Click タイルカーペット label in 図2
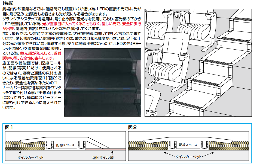This screenshot has height=164, width=254. coord(189,157)
